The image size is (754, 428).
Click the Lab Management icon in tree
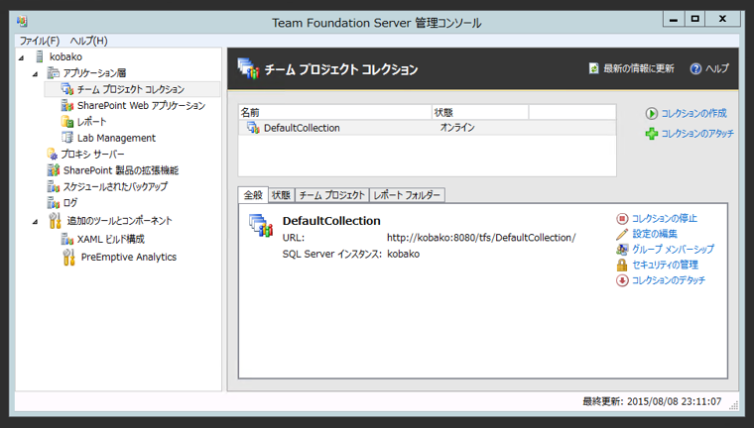point(67,138)
